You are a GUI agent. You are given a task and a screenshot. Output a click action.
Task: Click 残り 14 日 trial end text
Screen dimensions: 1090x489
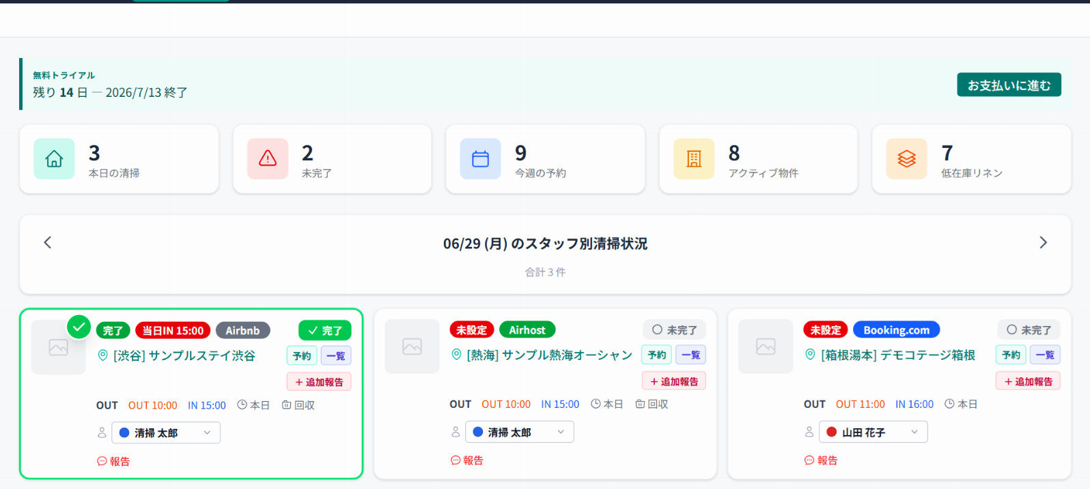click(x=110, y=93)
